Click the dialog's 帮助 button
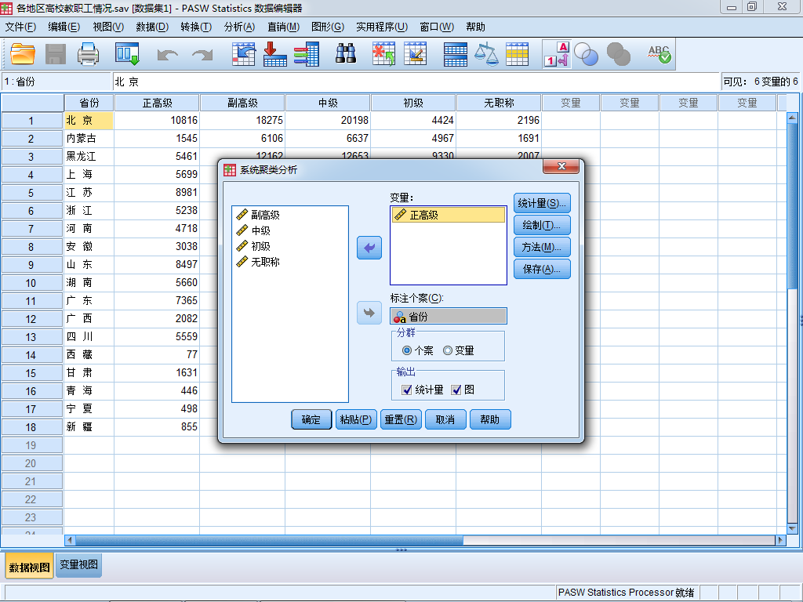The width and height of the screenshot is (803, 602). (490, 420)
